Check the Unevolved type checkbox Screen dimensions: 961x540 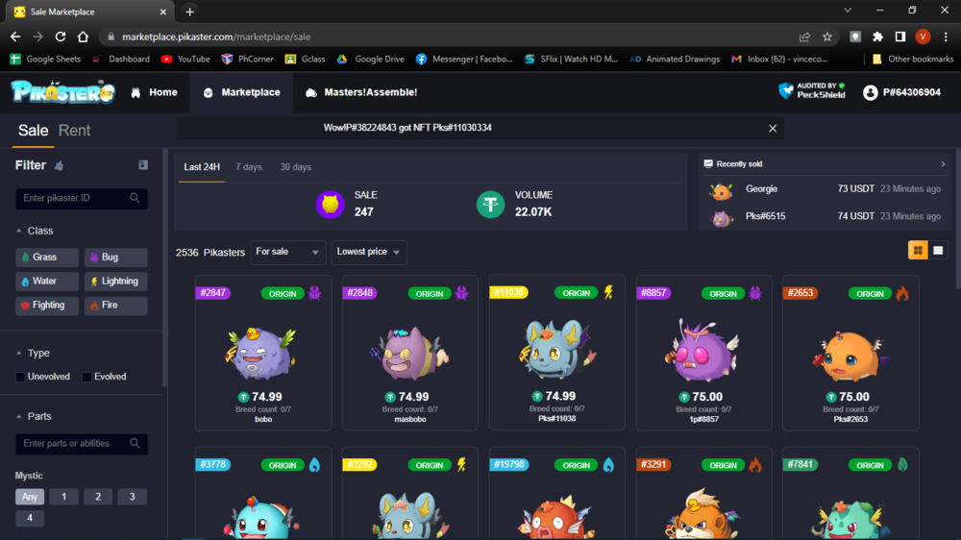pos(21,377)
